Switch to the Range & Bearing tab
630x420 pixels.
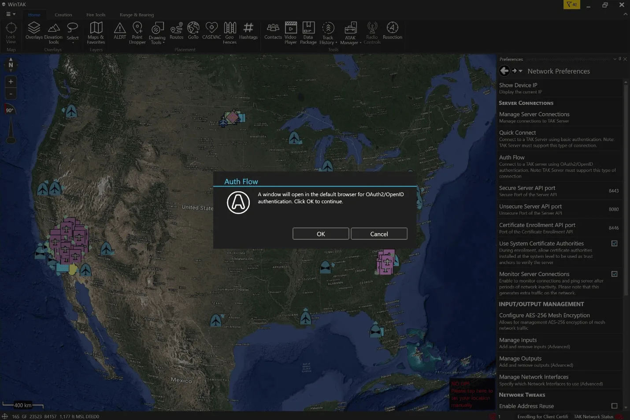(137, 15)
